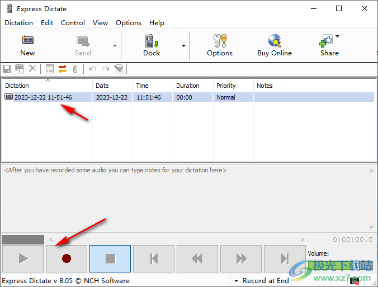
Task: Open the Control menu
Action: (73, 23)
